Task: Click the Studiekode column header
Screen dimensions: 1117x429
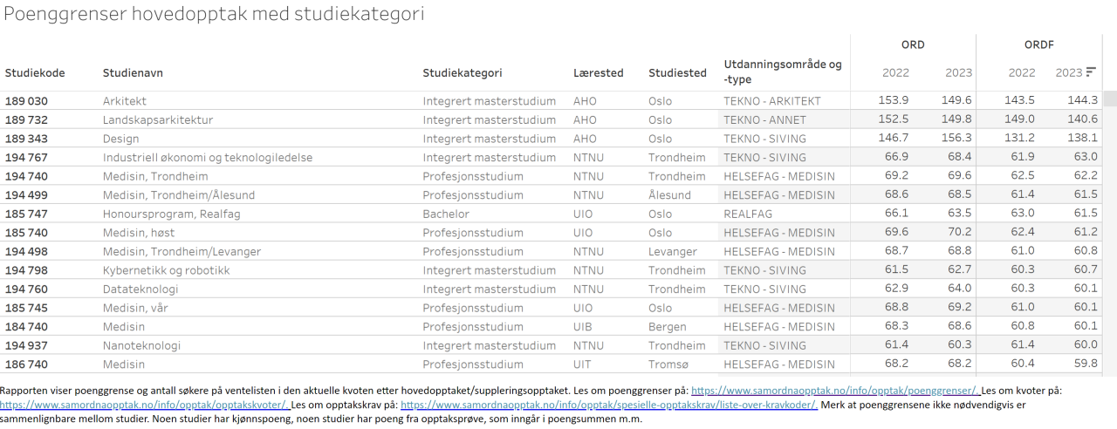Action: pos(35,73)
